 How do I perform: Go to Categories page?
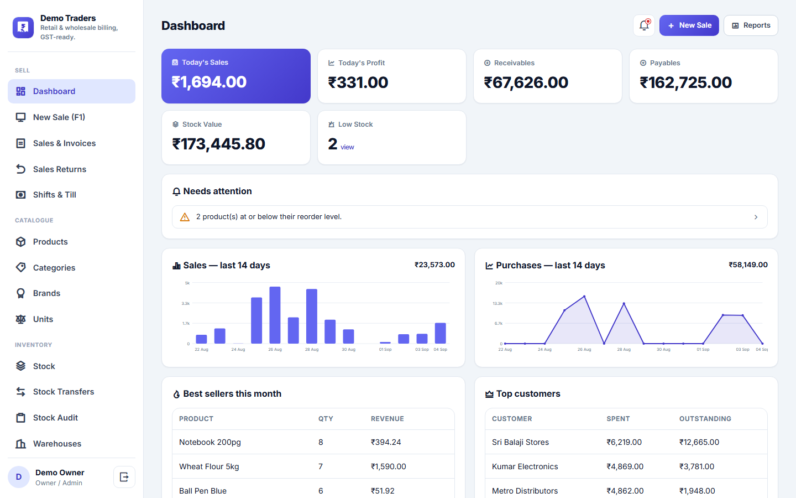click(71, 268)
